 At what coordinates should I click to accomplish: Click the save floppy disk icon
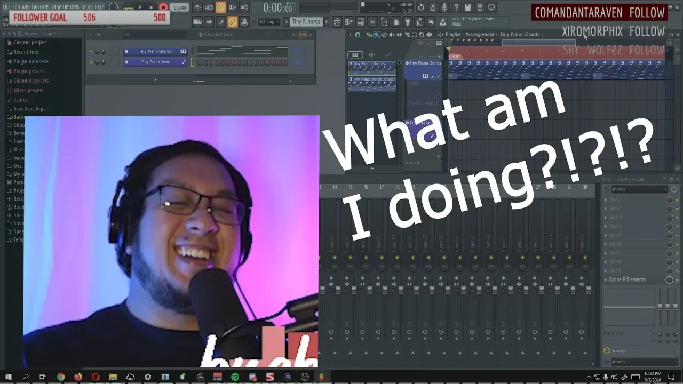coord(468,7)
